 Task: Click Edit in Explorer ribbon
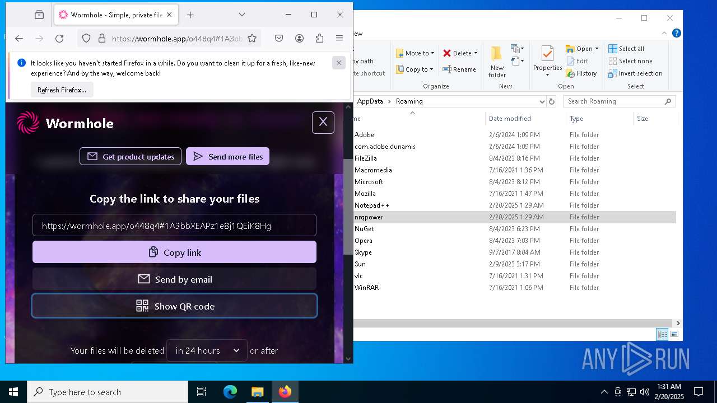577,61
